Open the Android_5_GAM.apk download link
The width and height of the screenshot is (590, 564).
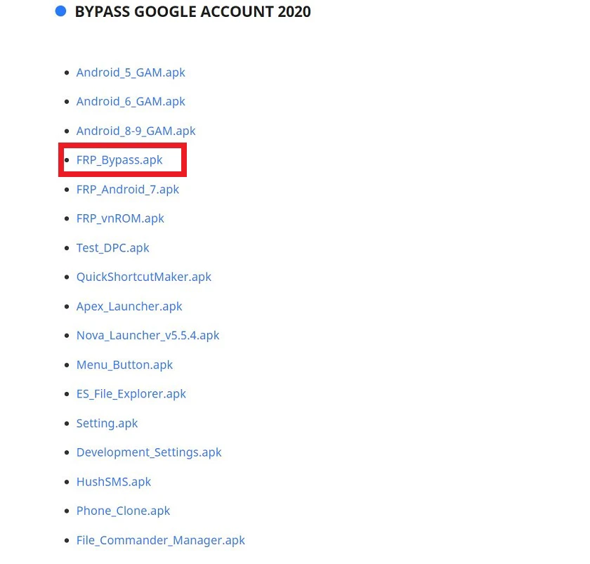(x=131, y=72)
